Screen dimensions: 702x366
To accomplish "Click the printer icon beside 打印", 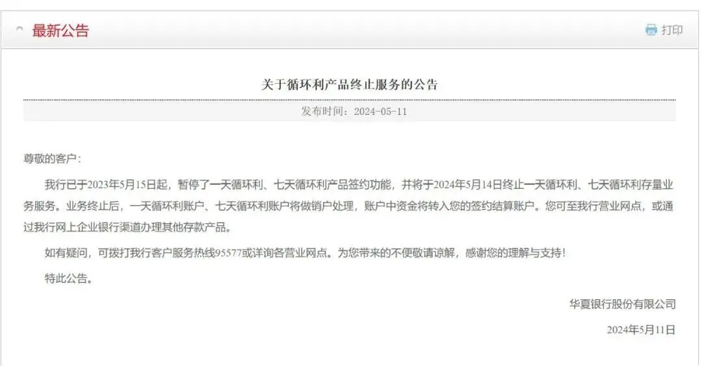I will click(651, 30).
